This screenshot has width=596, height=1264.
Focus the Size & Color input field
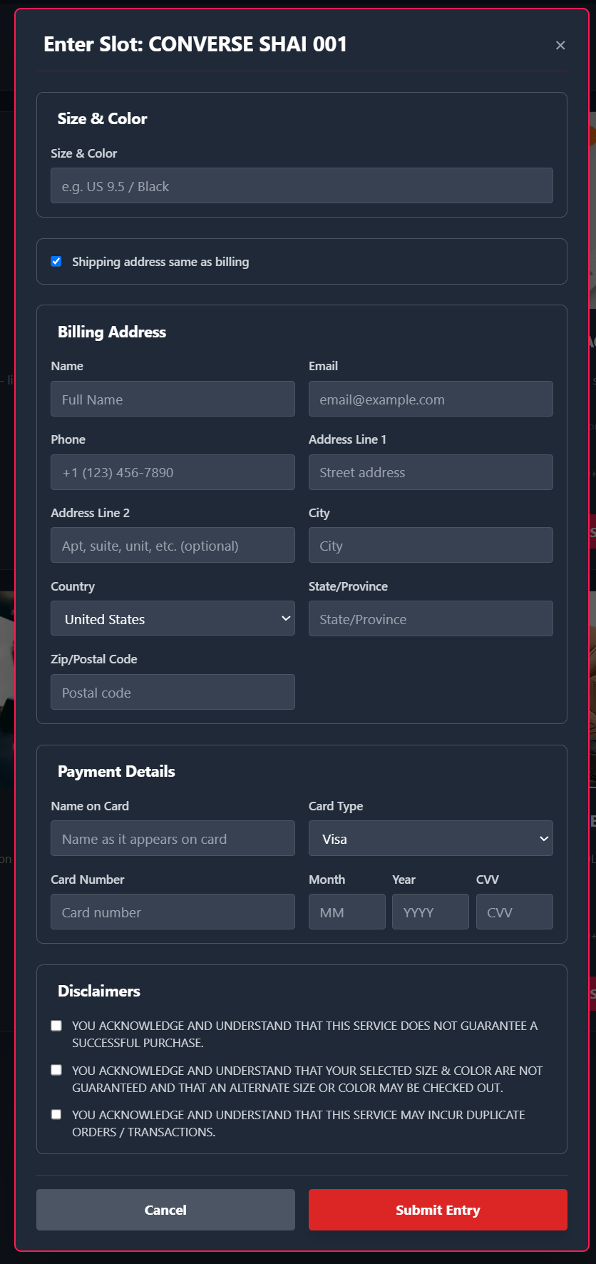pyautogui.click(x=302, y=185)
